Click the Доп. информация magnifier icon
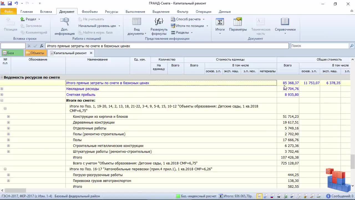This screenshot has height=200, width=355. [x=64, y=21]
